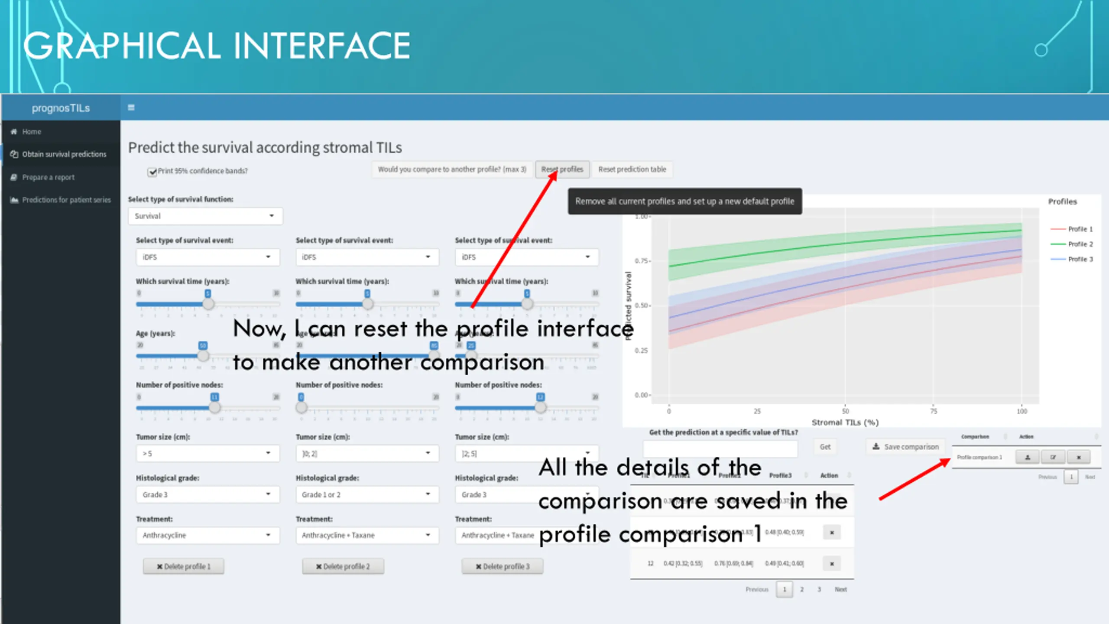Click the positive nodes slider handle at 0
The height and width of the screenshot is (624, 1109).
(302, 407)
